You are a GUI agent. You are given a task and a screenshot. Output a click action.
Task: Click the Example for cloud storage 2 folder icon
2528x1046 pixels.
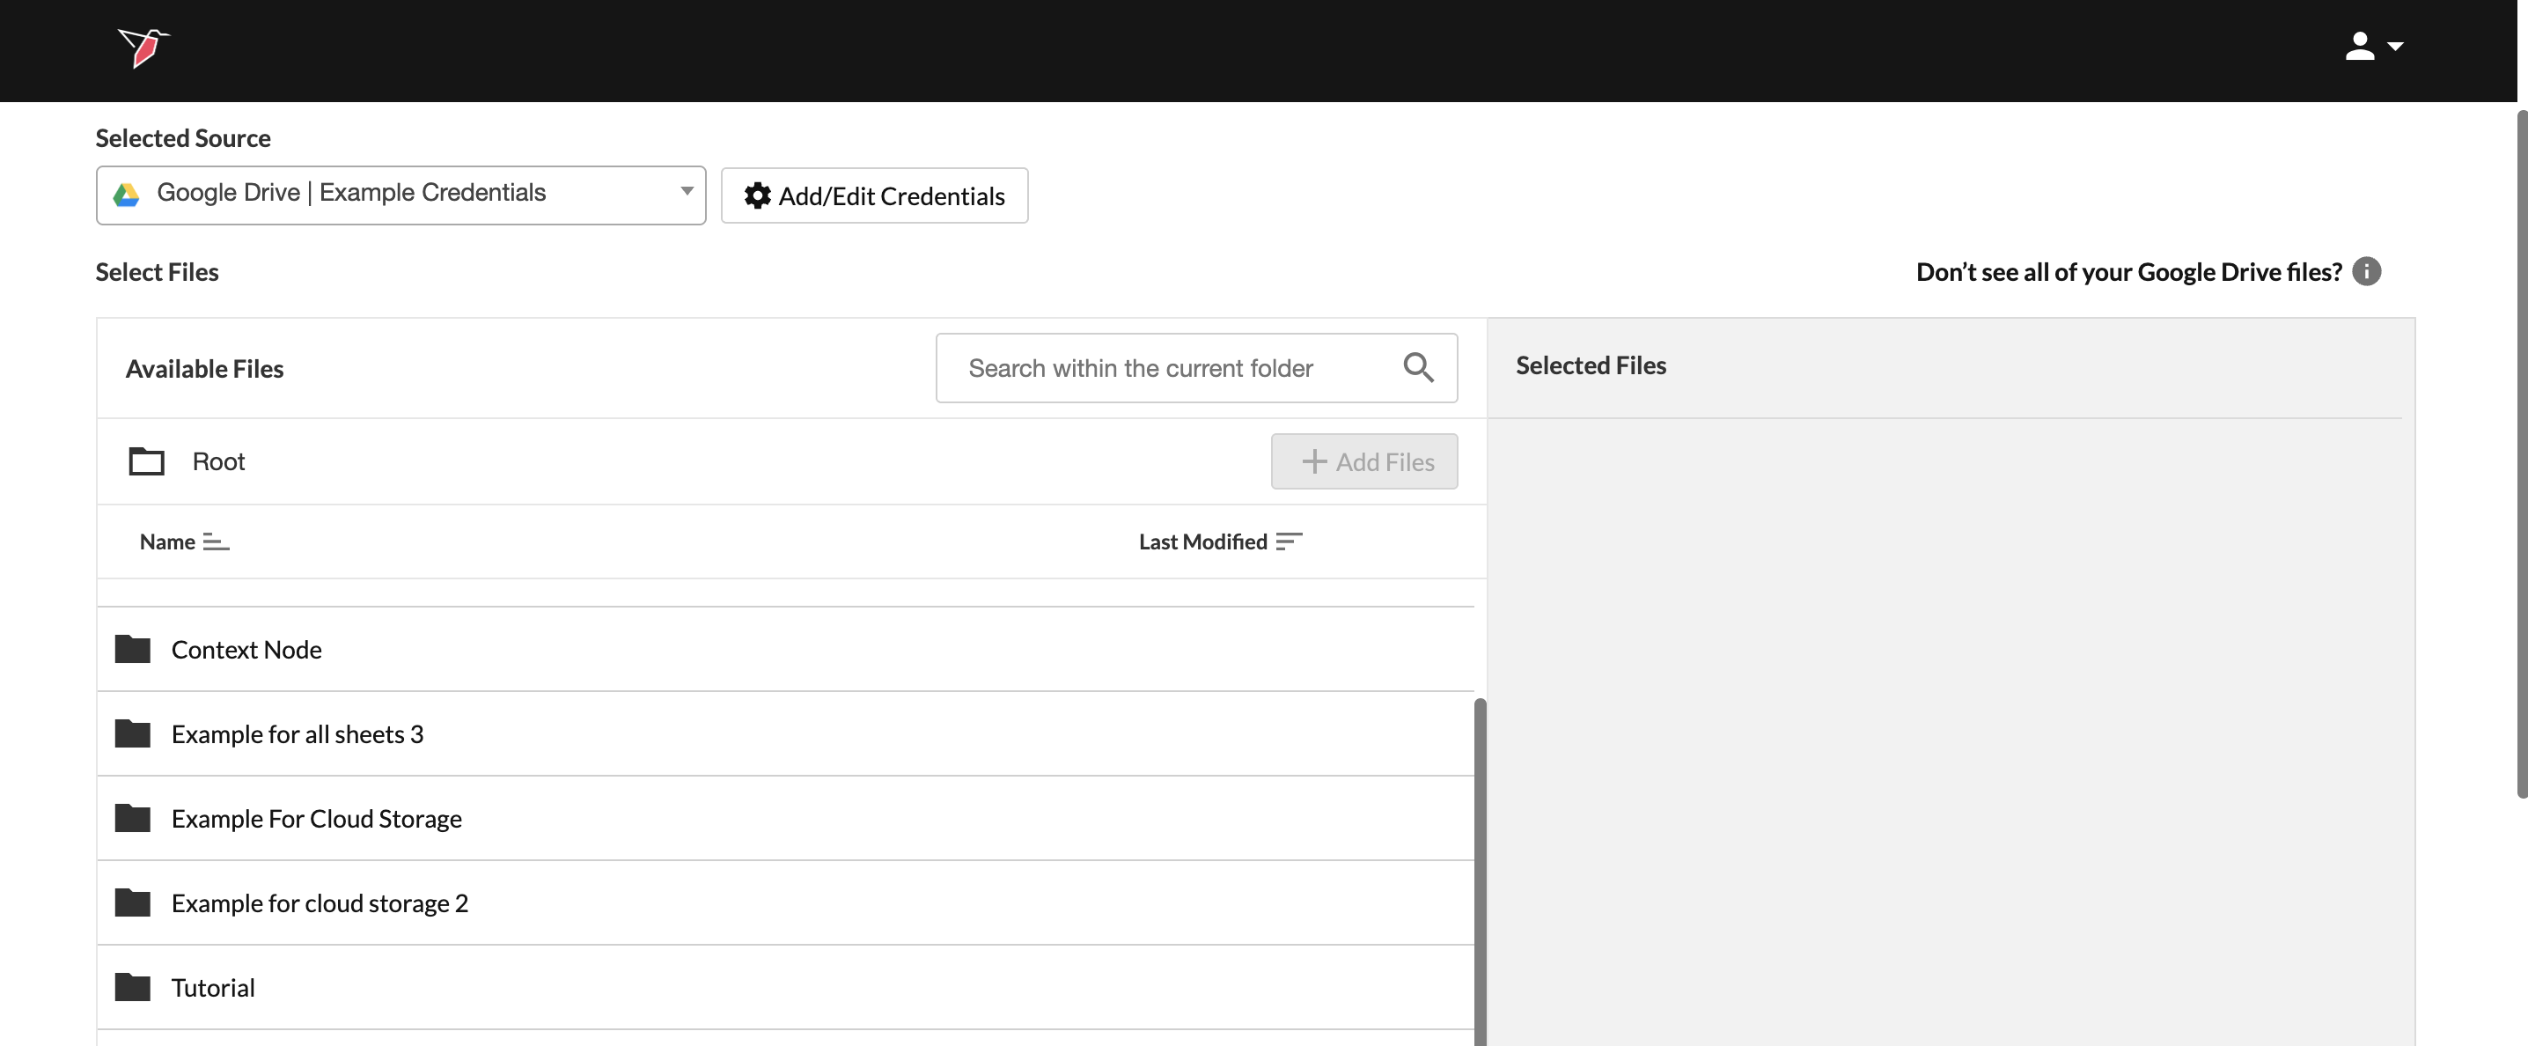pos(133,902)
